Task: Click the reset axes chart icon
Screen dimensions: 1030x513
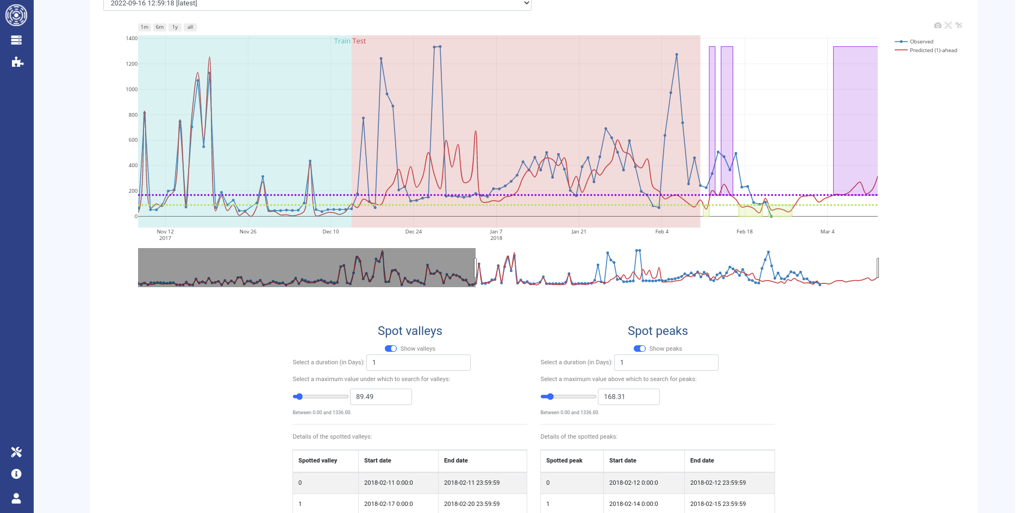Action: (959, 26)
